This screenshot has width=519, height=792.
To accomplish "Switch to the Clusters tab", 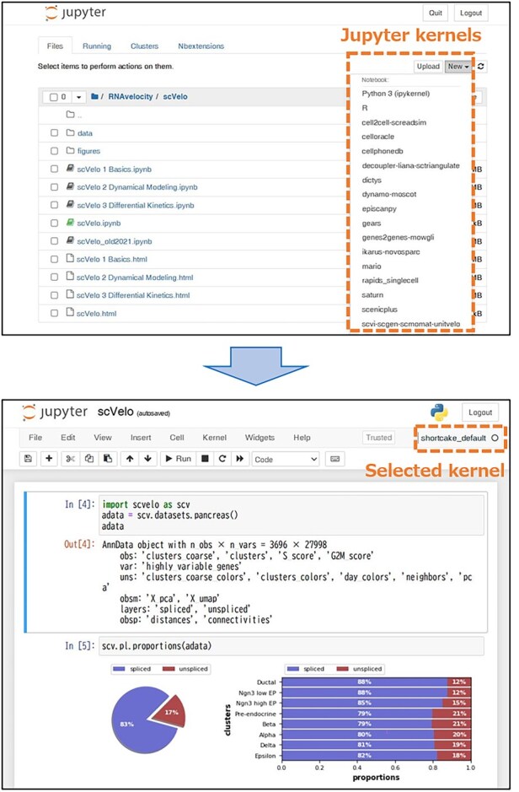I will coord(144,46).
